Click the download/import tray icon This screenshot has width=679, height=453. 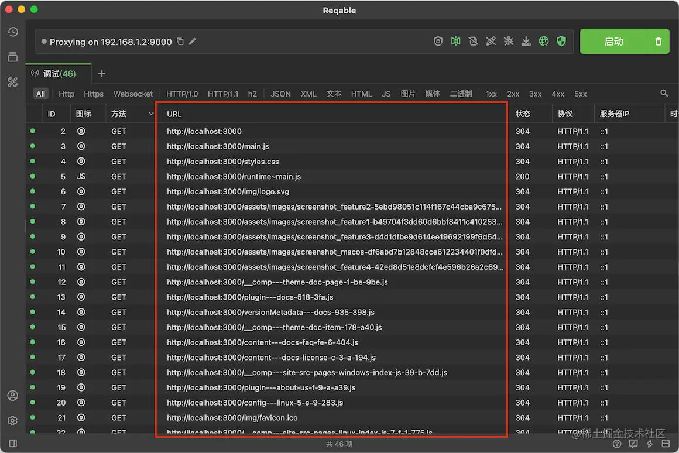pos(526,41)
